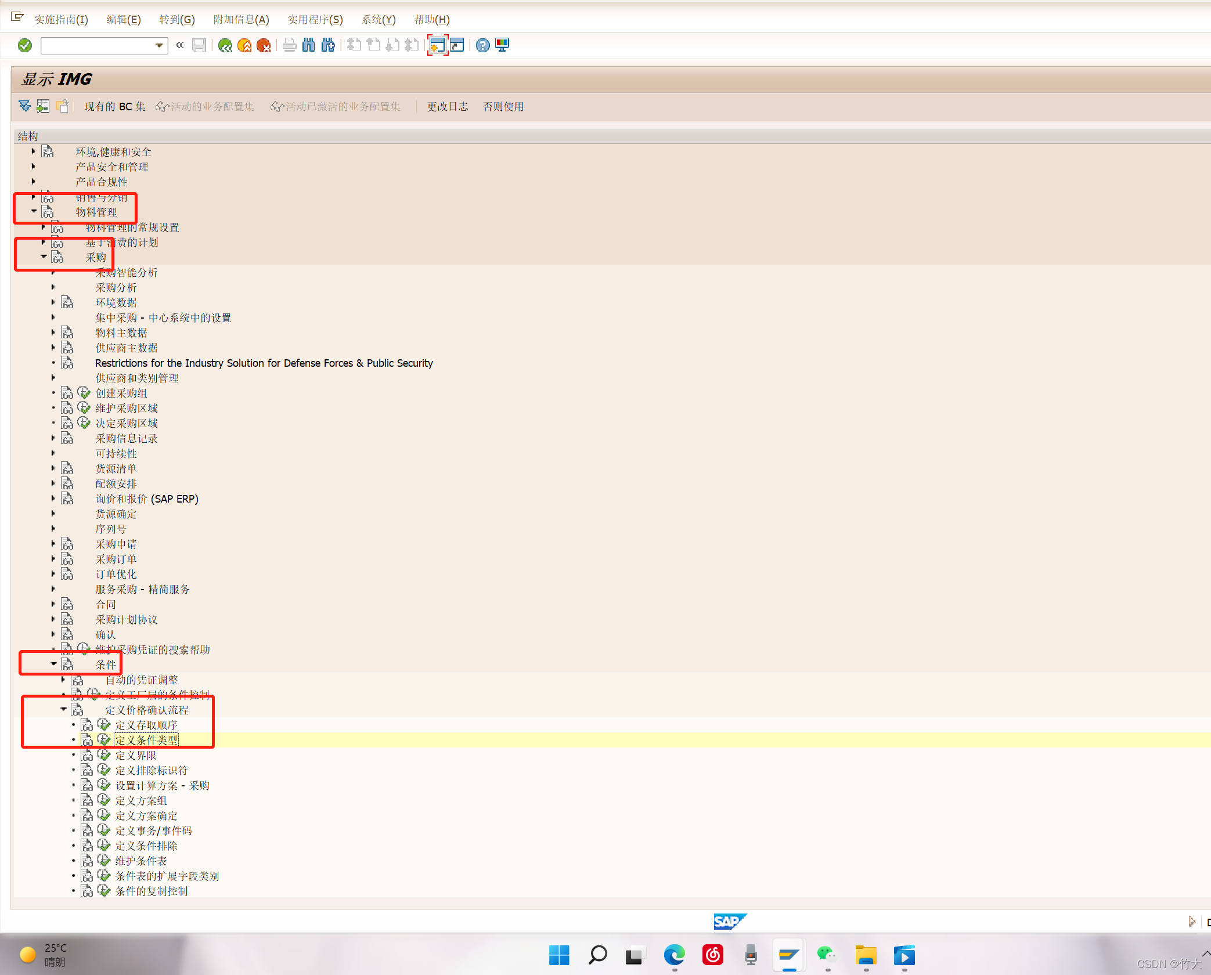Click the binoculars Find icon
Image resolution: width=1211 pixels, height=975 pixels.
click(x=308, y=45)
